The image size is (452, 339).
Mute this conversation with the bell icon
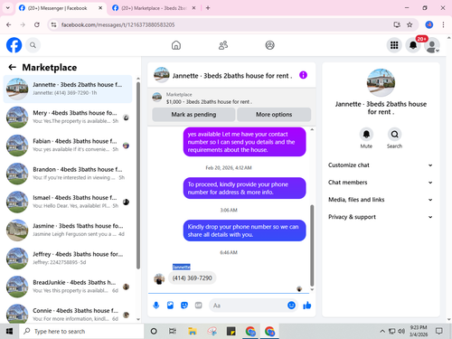[x=366, y=134]
